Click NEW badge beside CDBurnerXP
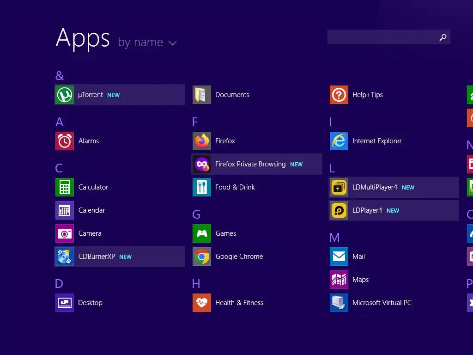This screenshot has width=473, height=355. point(126,257)
